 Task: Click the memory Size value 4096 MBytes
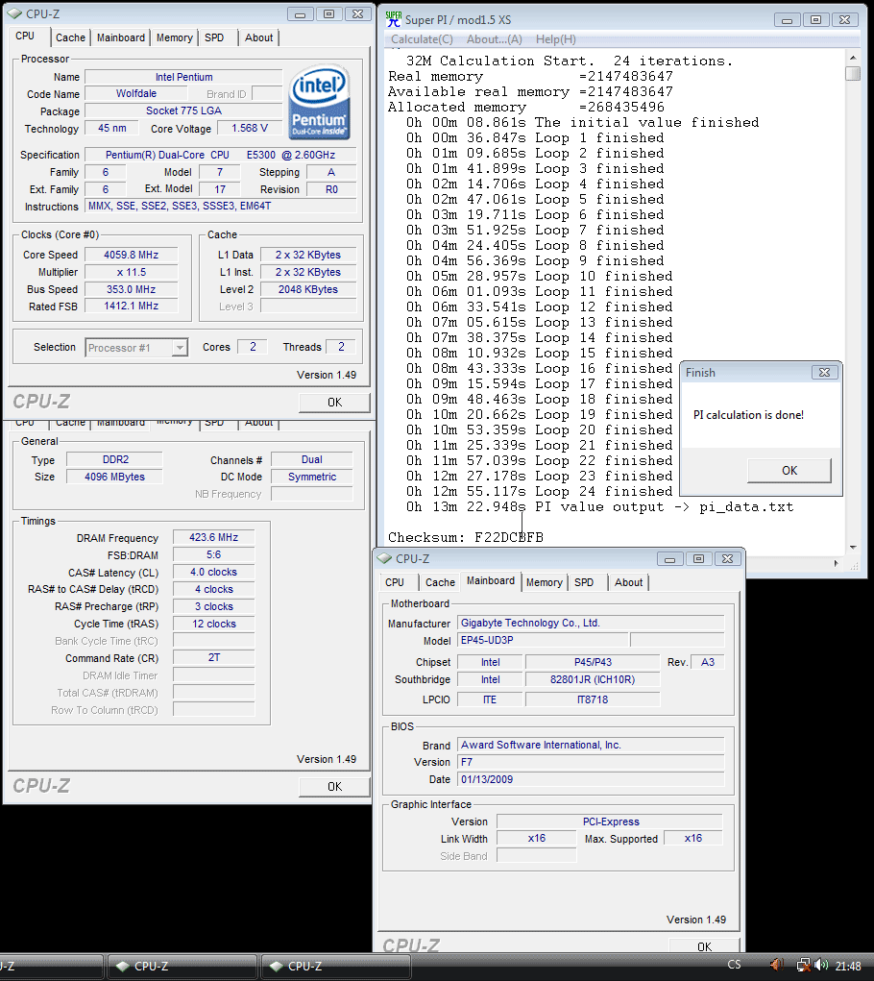click(114, 477)
